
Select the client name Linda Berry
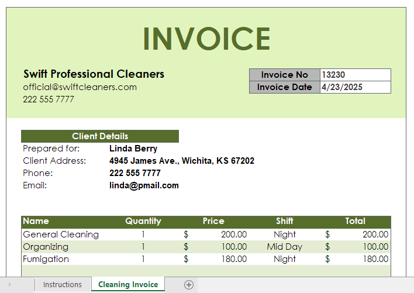(x=133, y=149)
